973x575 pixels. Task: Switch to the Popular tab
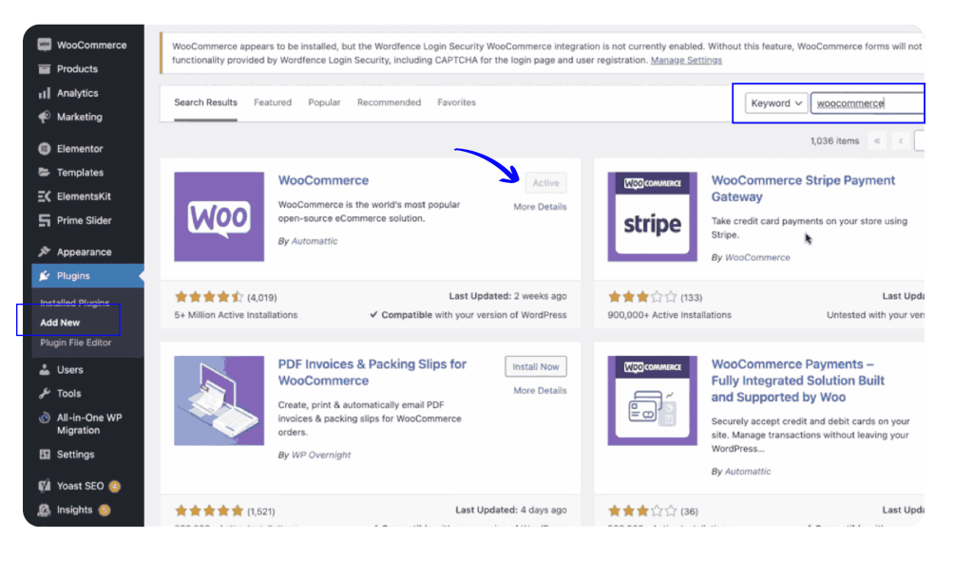(x=324, y=102)
